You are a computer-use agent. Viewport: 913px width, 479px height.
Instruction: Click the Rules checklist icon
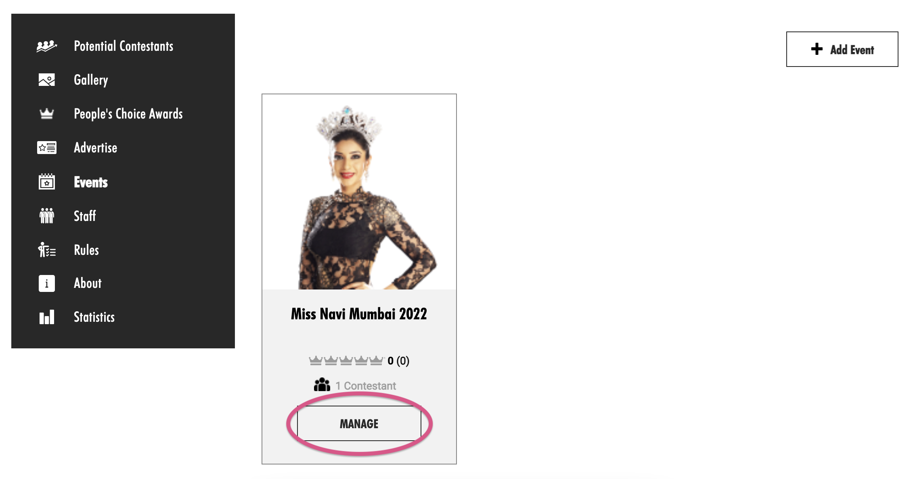(46, 250)
